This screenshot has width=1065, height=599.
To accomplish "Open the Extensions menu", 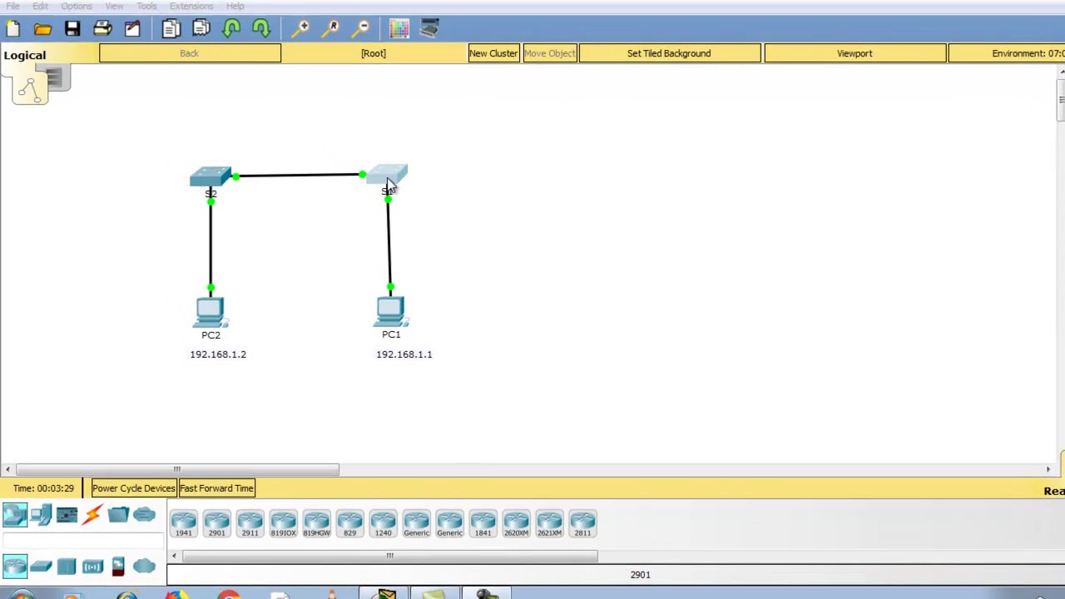I will (x=191, y=6).
